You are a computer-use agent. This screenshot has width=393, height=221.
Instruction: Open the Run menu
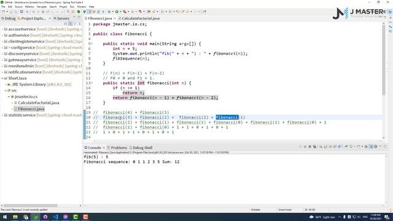coord(72,7)
